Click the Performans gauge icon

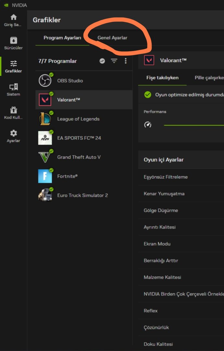point(148,125)
